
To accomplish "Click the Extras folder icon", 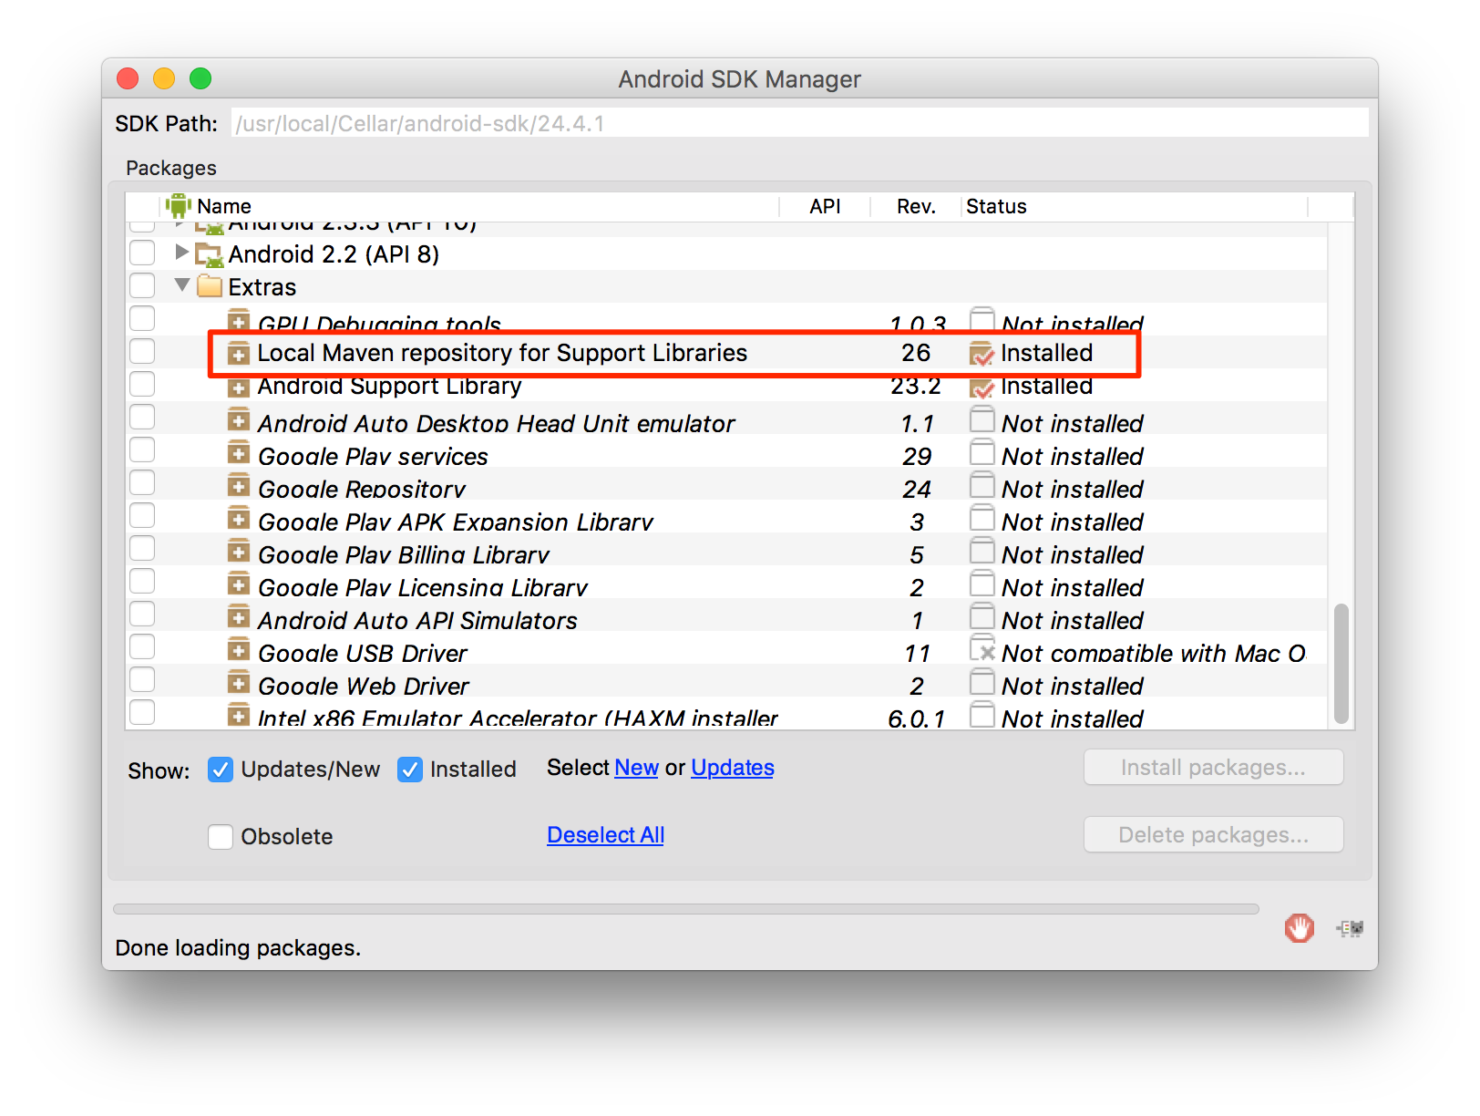I will 210,286.
